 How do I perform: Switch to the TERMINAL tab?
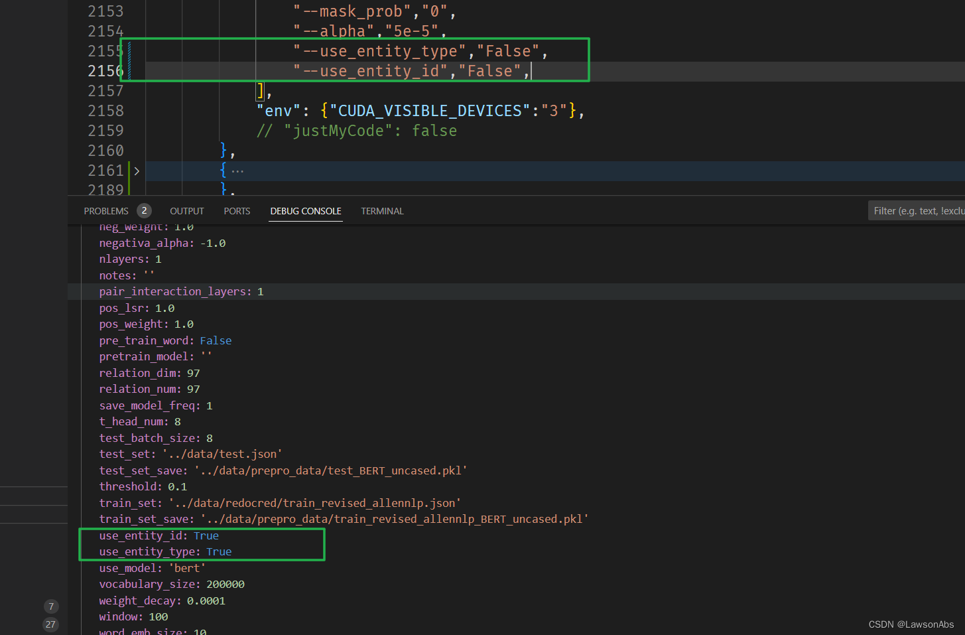pos(382,211)
